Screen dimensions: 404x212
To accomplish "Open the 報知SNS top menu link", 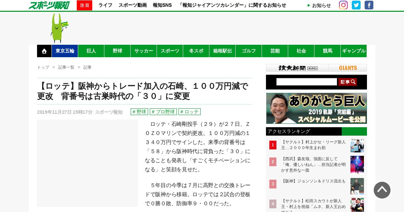I will pos(162,5).
